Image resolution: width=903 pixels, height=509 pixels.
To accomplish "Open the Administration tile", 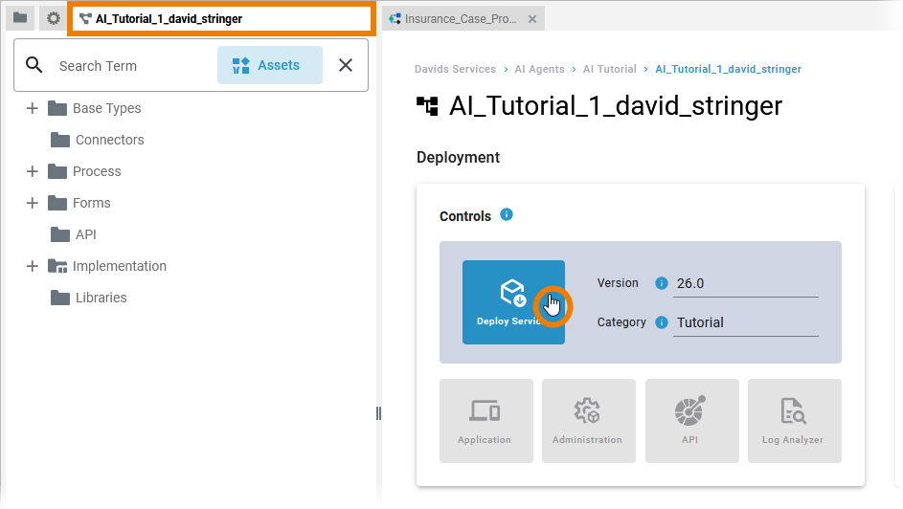I will tap(588, 421).
